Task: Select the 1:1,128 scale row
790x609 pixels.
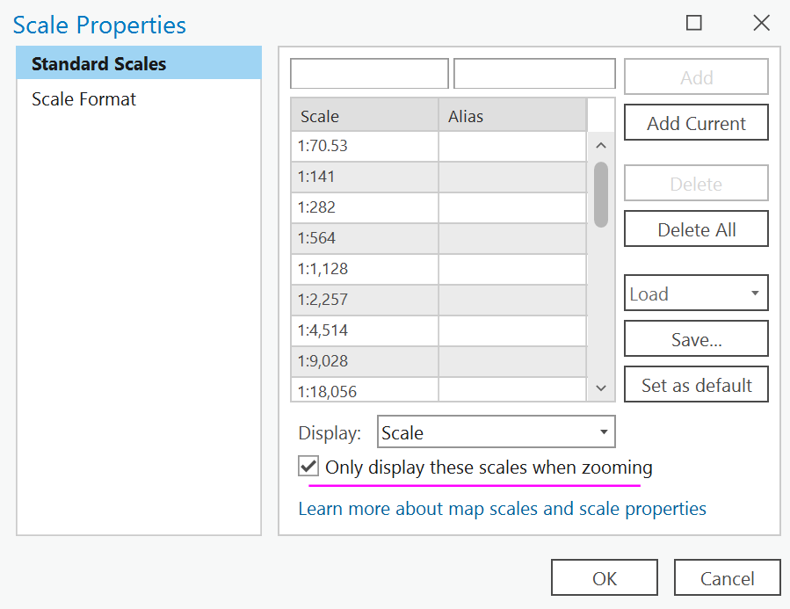Action: tap(364, 269)
